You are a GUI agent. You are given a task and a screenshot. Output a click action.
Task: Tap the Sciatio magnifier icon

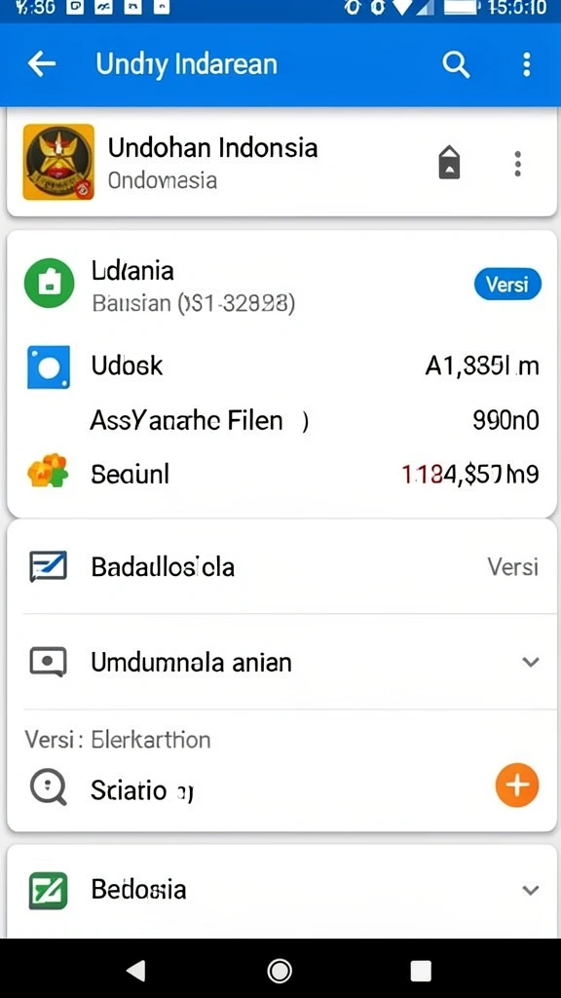tap(49, 789)
